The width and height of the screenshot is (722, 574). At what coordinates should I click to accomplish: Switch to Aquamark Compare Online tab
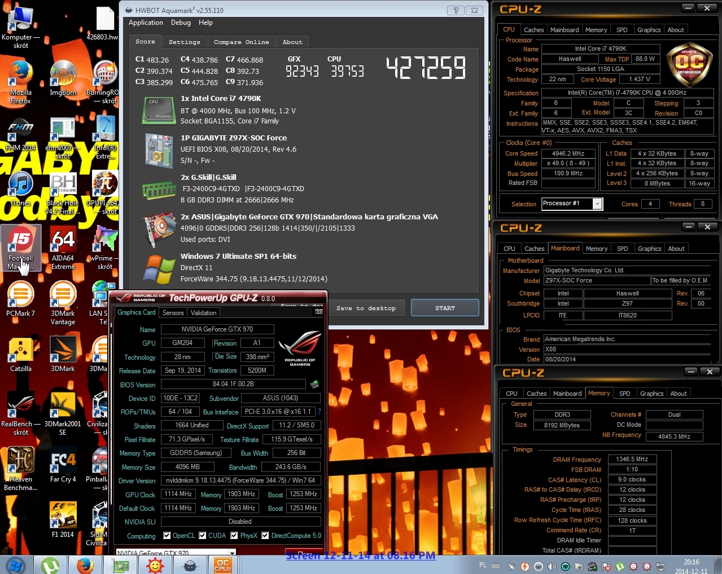(241, 42)
